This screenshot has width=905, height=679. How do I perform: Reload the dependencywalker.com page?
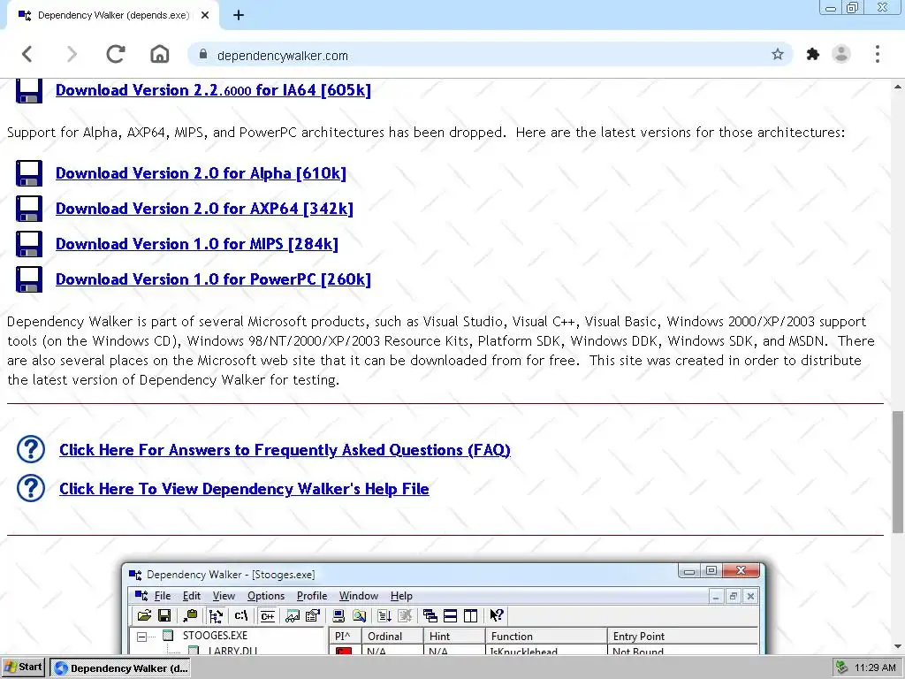click(x=116, y=54)
